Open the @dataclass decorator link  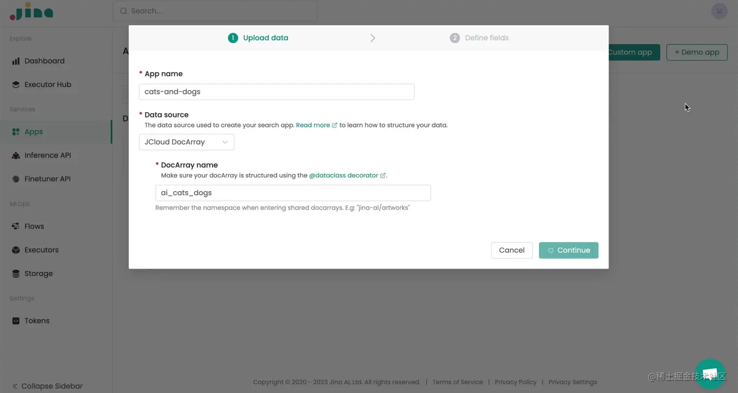point(344,176)
